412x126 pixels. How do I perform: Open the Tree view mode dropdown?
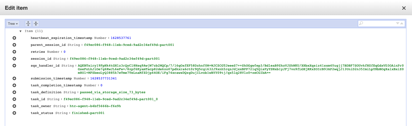(x=13, y=24)
